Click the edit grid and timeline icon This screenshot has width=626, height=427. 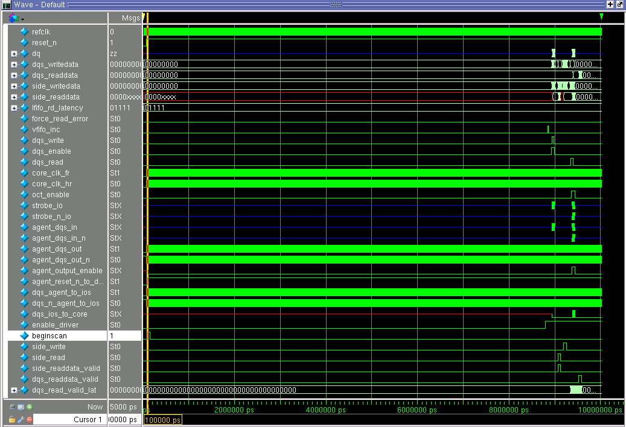point(21,407)
